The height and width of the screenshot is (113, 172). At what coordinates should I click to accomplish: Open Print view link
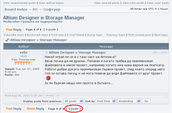[x=57, y=35]
